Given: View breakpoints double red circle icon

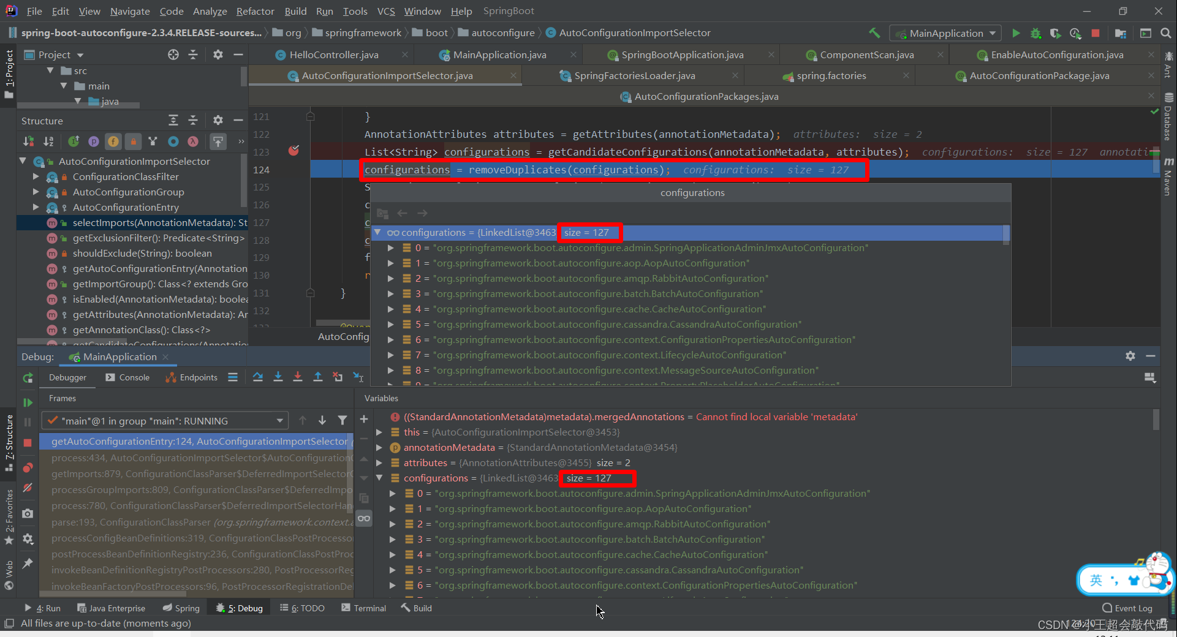Looking at the screenshot, I should pyautogui.click(x=28, y=468).
